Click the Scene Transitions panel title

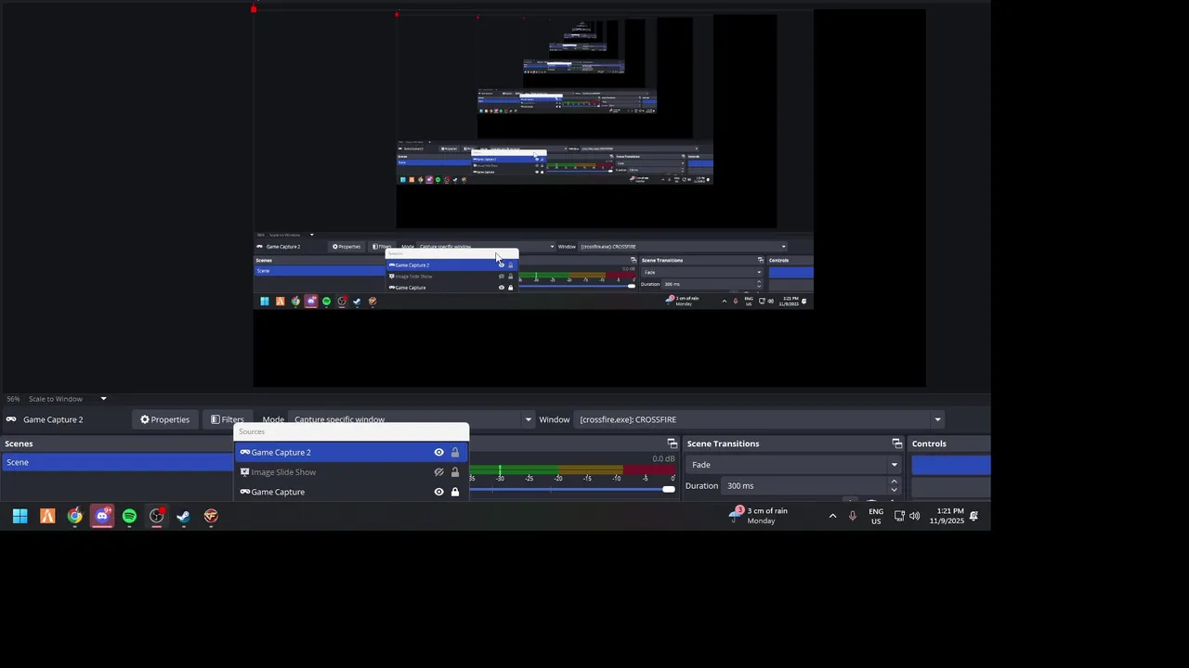[723, 443]
